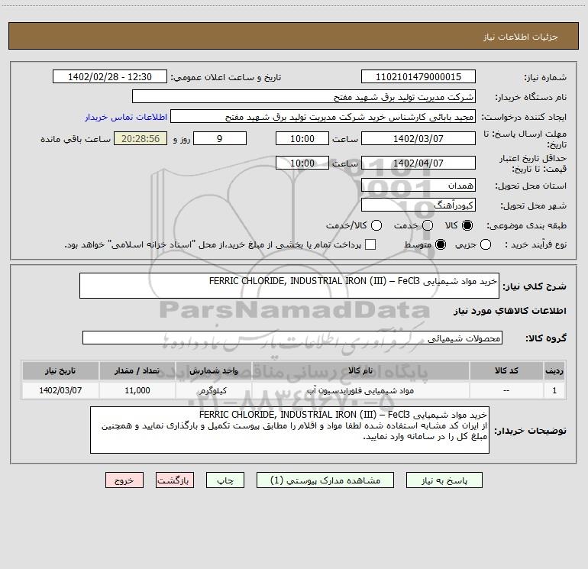Viewport: 588px width, 569px height.
Task: Click واحد شمارش column header
Action: click(x=213, y=370)
